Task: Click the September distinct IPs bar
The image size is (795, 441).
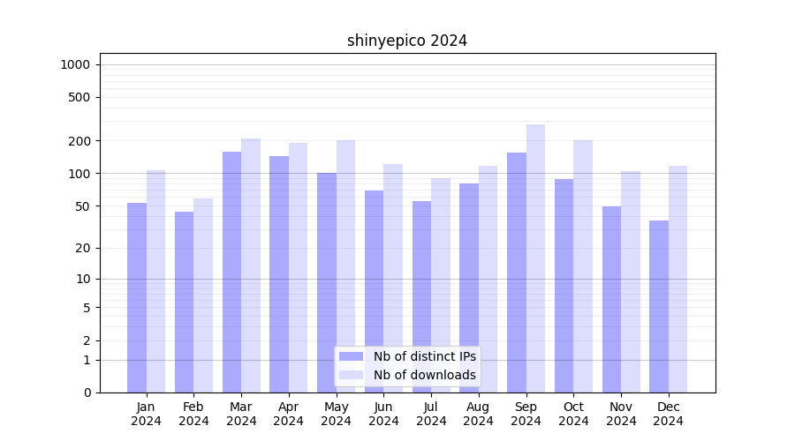Action: 517,272
